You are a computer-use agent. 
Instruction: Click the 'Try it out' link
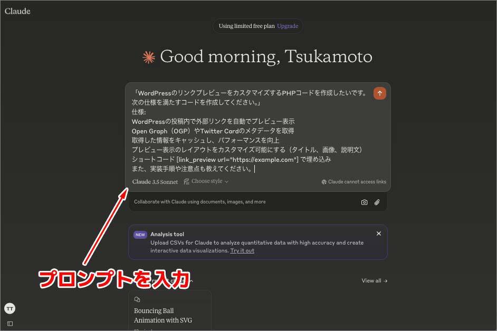[x=242, y=251]
